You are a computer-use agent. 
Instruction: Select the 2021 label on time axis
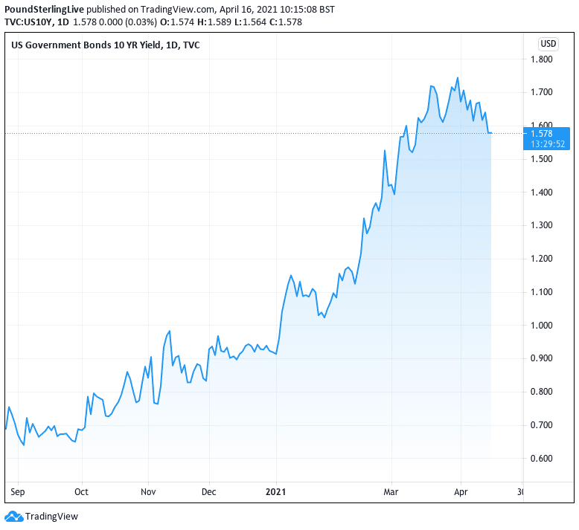click(x=276, y=491)
